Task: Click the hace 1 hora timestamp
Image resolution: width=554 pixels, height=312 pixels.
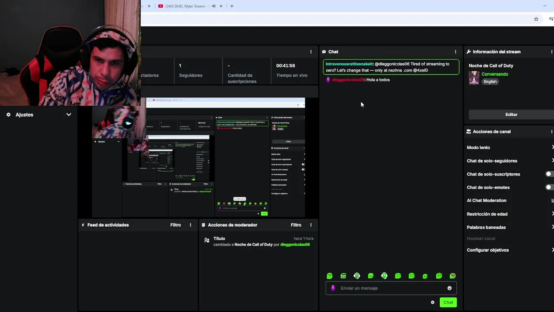Action: (303, 239)
